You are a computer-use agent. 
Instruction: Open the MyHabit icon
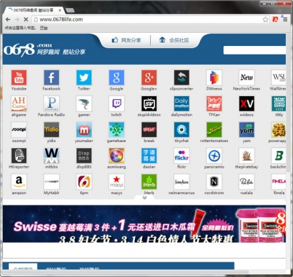[51, 182]
